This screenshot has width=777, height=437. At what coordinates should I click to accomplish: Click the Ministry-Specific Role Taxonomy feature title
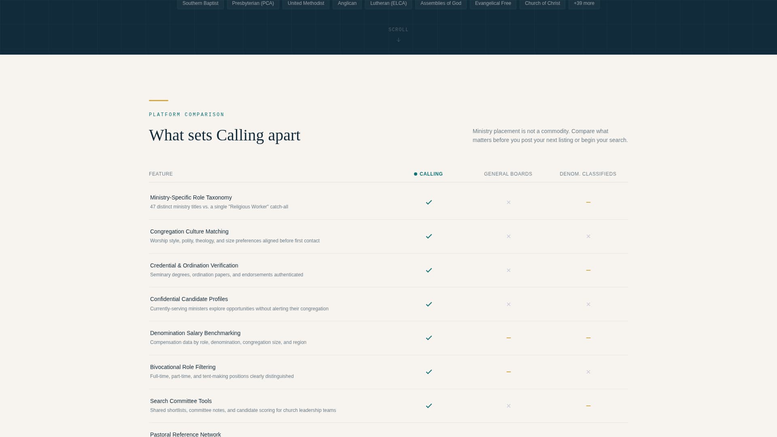click(191, 197)
